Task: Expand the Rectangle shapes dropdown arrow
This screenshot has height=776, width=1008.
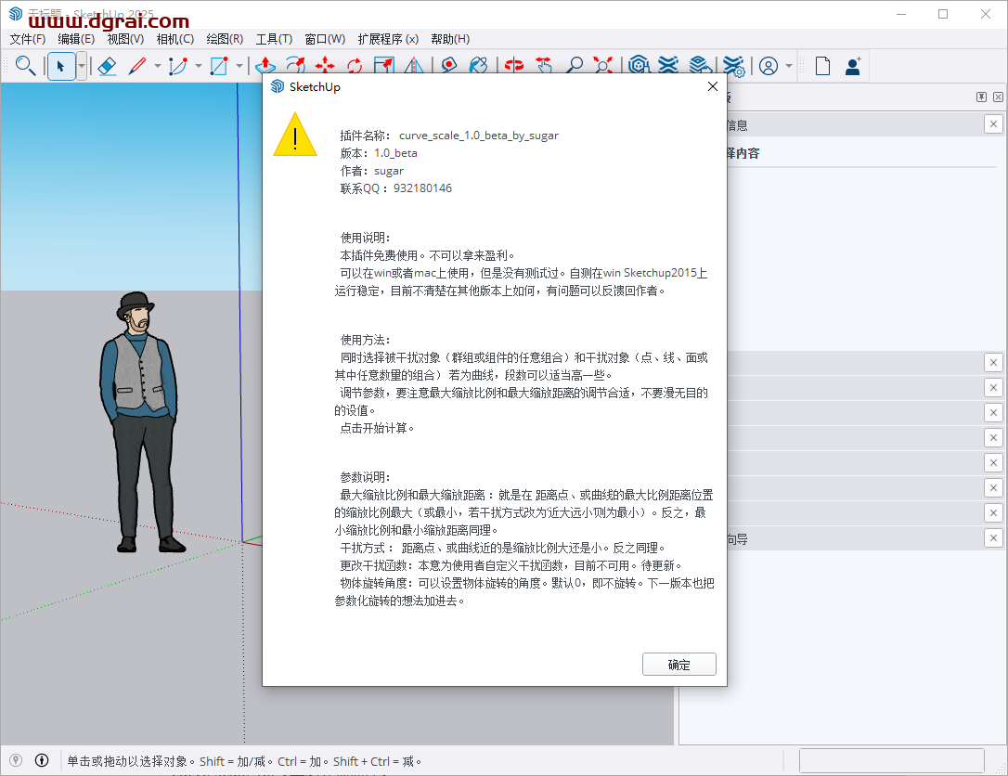Action: 239,66
